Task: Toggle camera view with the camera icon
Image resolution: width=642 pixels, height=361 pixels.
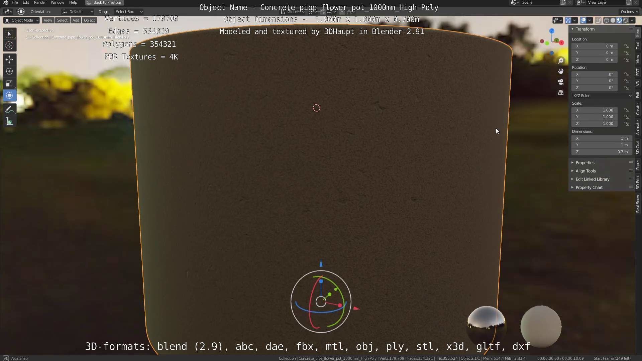Action: (561, 82)
